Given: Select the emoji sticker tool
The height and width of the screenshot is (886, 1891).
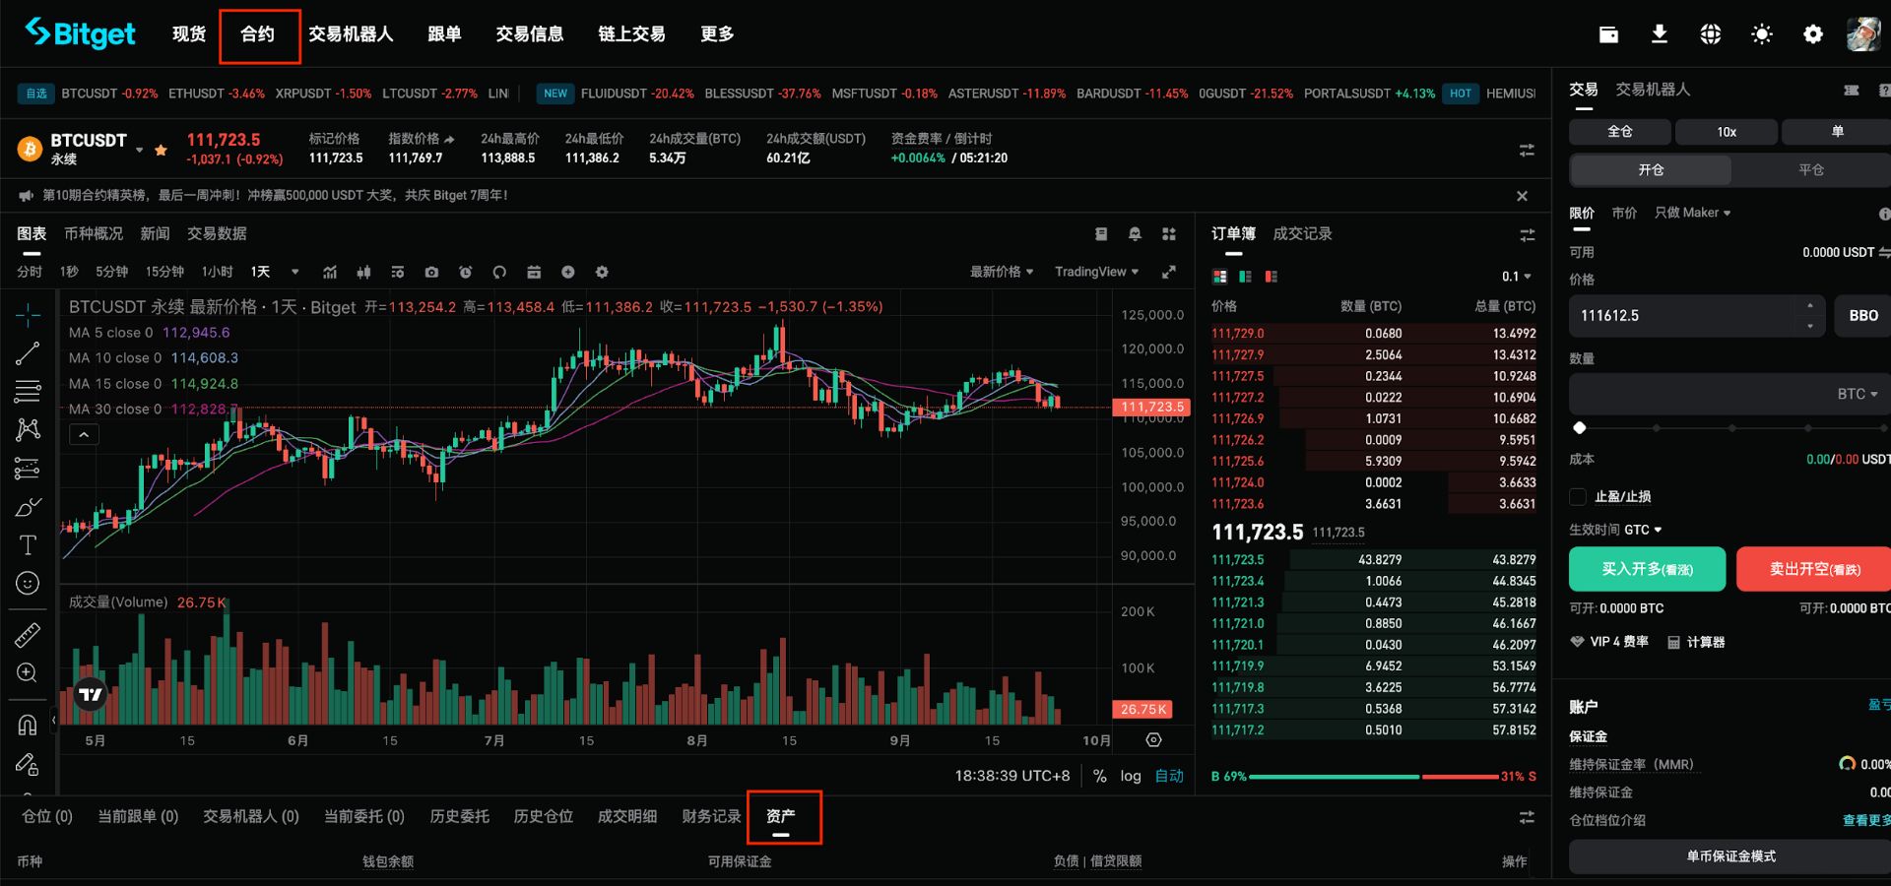Looking at the screenshot, I should (x=28, y=584).
